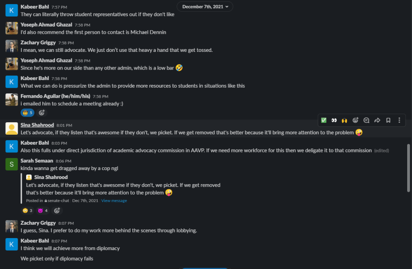Viewport: 412px width, 269px height.
Task: Click the View message link in quote
Action: pyautogui.click(x=114, y=201)
